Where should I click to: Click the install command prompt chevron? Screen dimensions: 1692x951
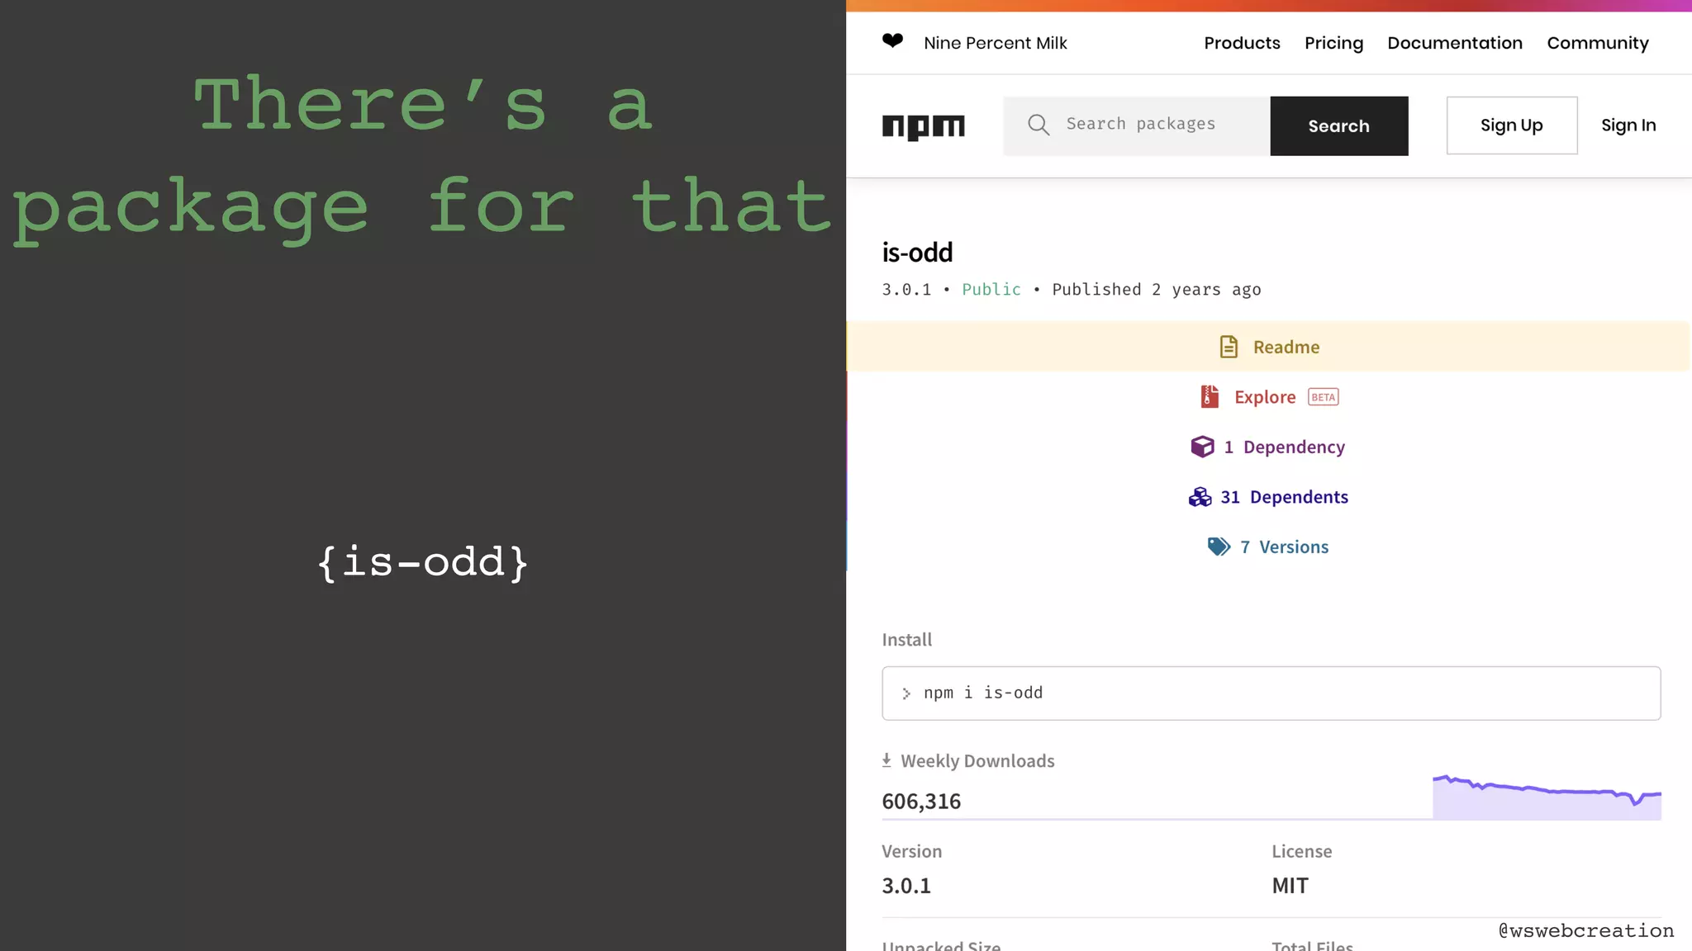[906, 693]
